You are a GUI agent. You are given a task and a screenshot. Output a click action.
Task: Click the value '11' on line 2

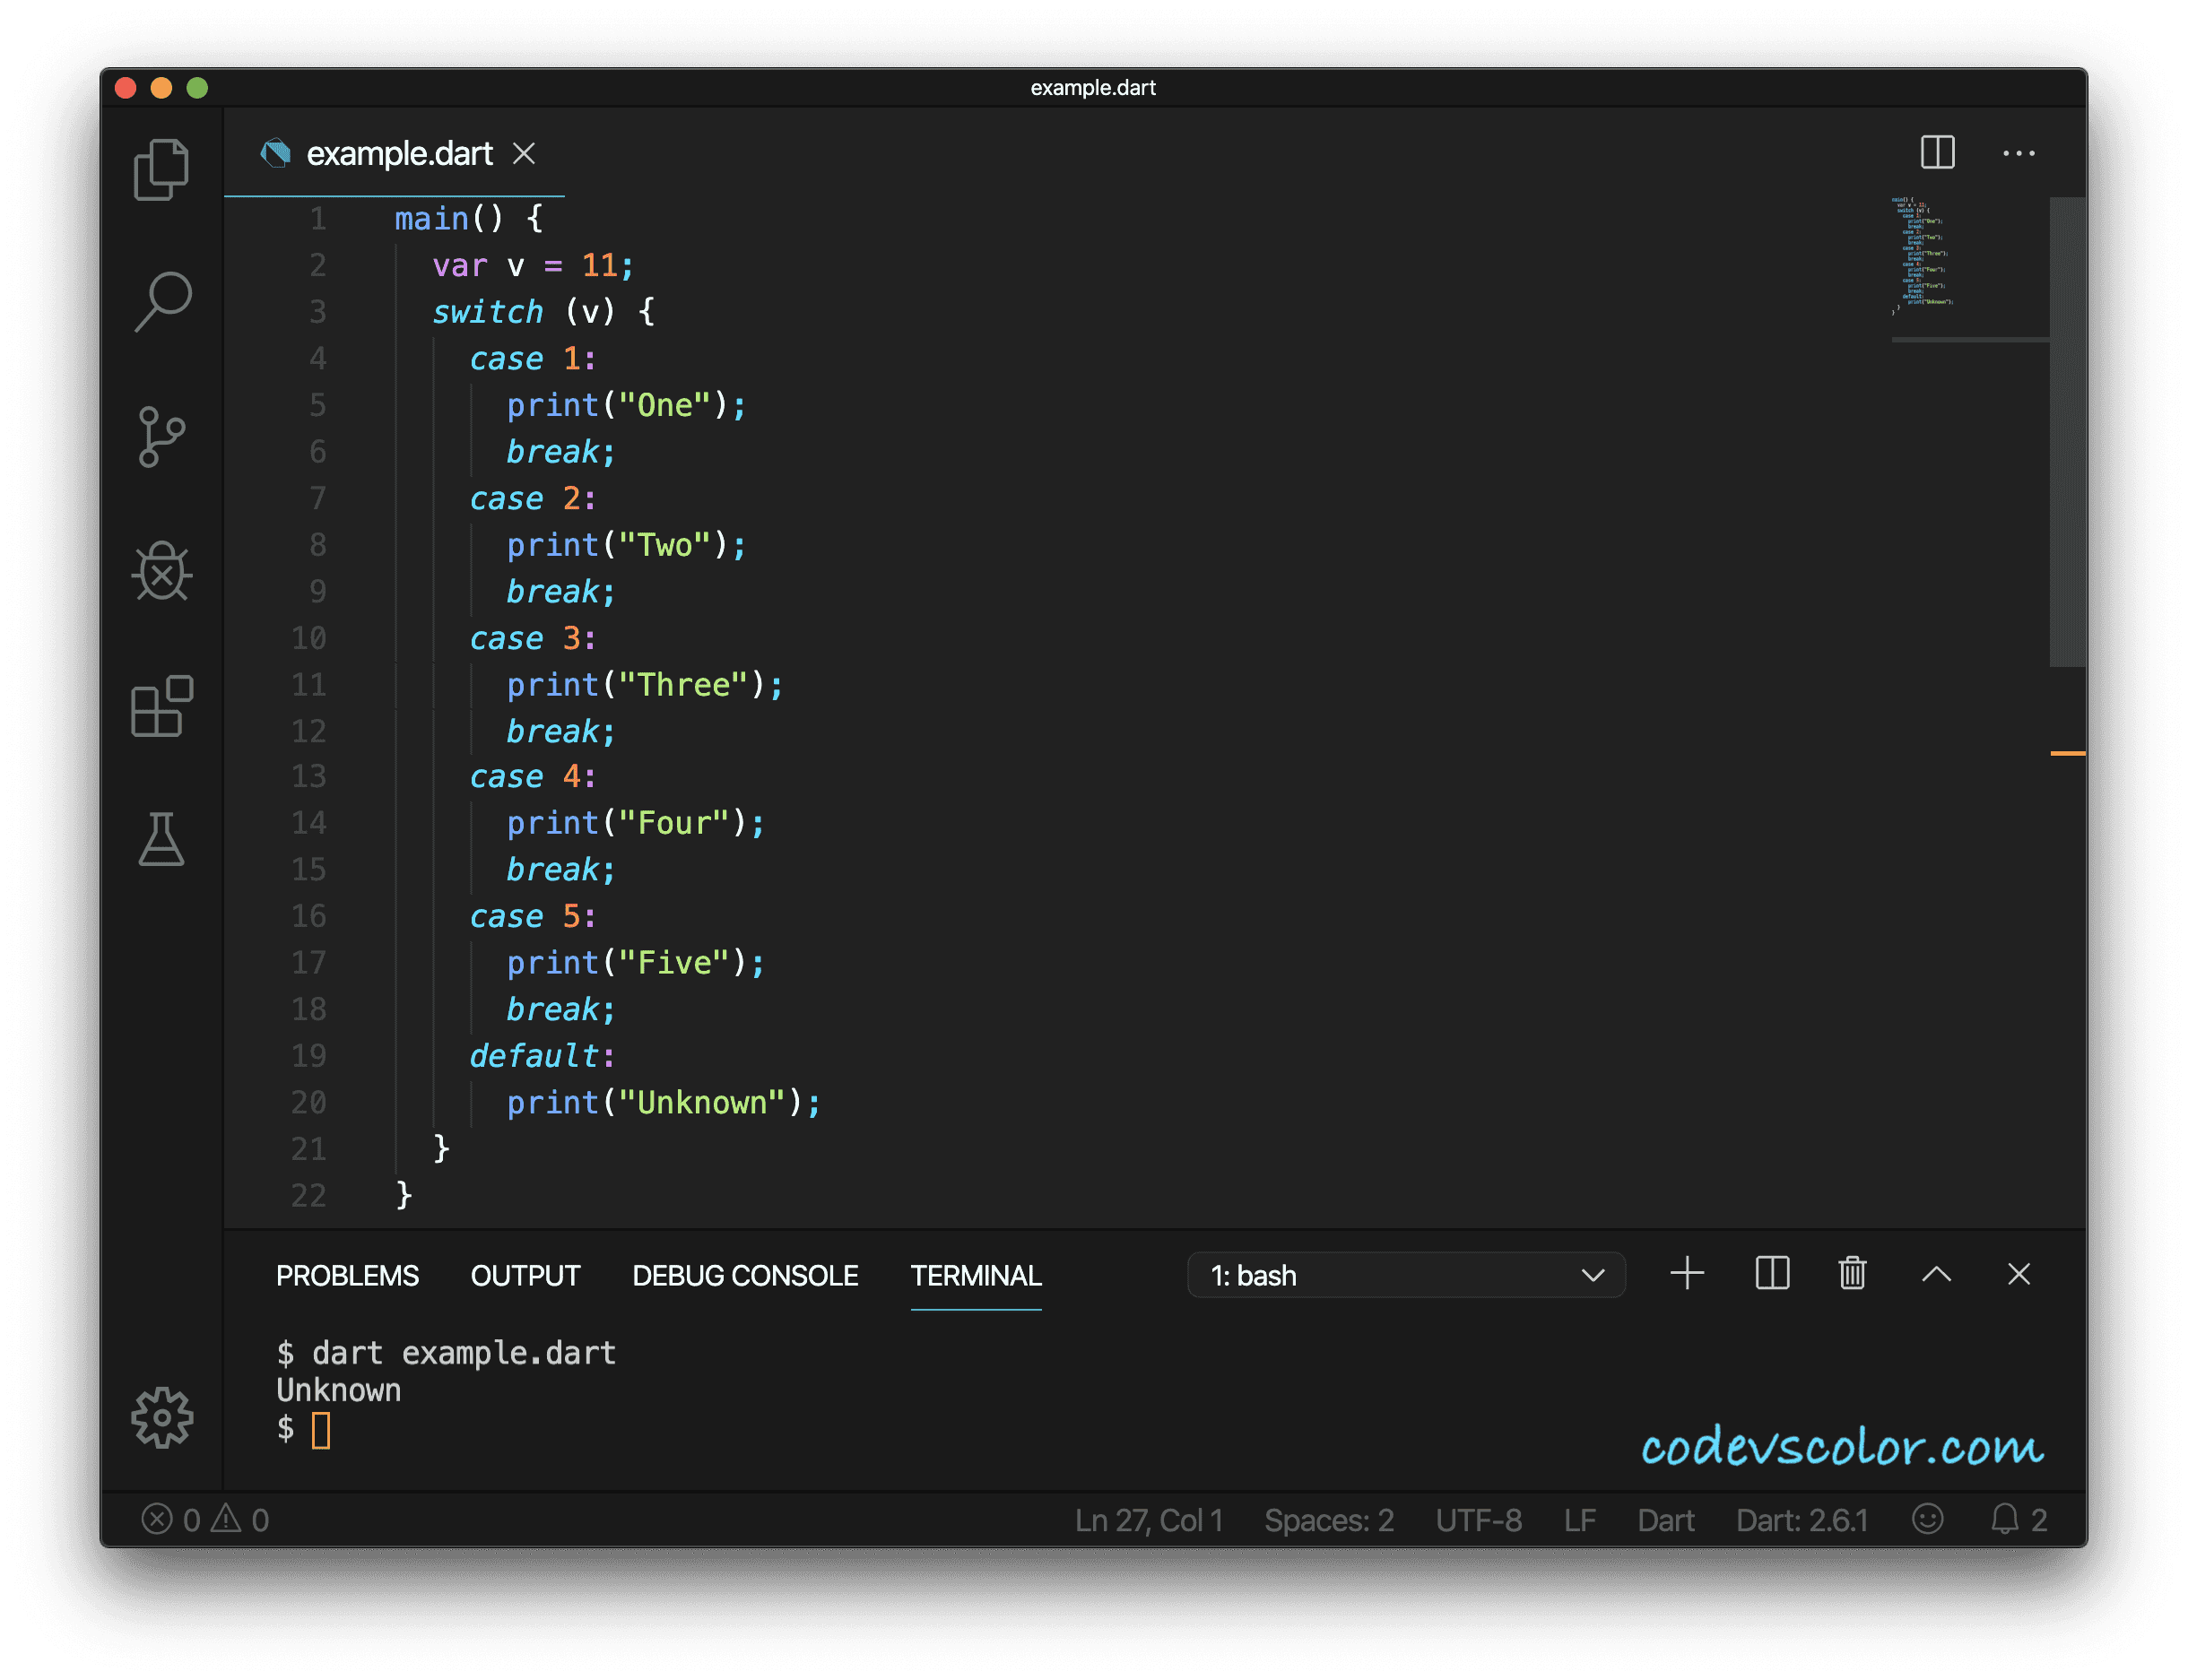click(x=599, y=265)
